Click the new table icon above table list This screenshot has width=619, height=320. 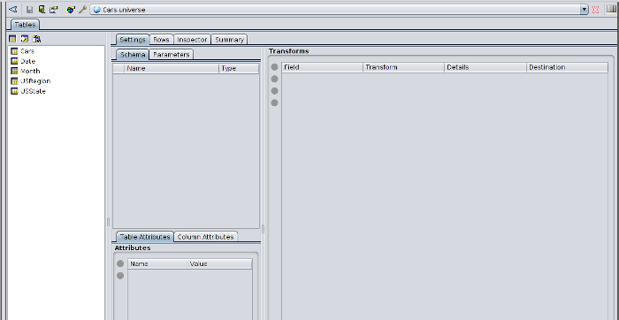(x=12, y=39)
